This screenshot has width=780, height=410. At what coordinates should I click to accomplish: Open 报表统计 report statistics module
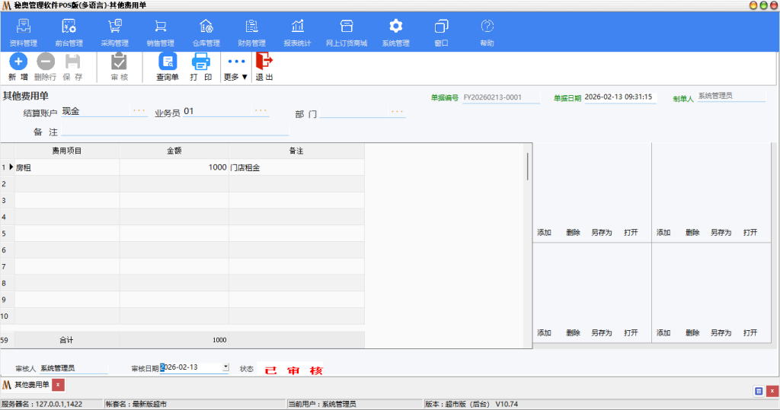[297, 33]
